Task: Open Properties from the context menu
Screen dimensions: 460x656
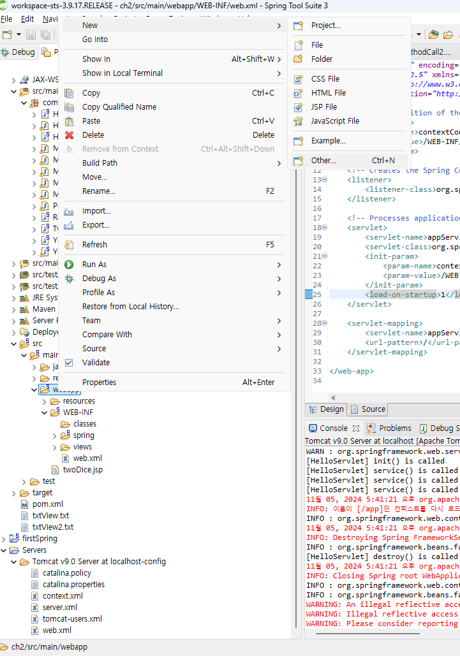Action: click(x=174, y=383)
